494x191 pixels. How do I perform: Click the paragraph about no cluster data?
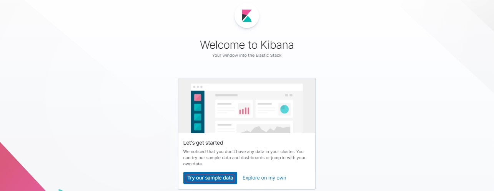click(x=244, y=158)
